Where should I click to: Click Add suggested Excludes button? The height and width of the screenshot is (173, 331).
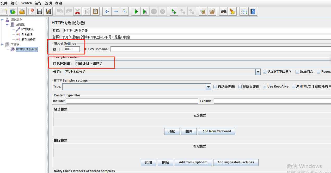pyautogui.click(x=236, y=162)
